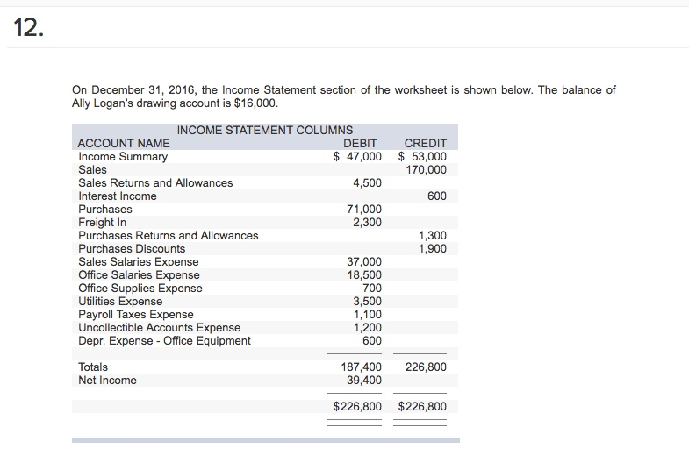The image size is (689, 456).
Task: Click the 18,500 debit value
Action: (364, 275)
